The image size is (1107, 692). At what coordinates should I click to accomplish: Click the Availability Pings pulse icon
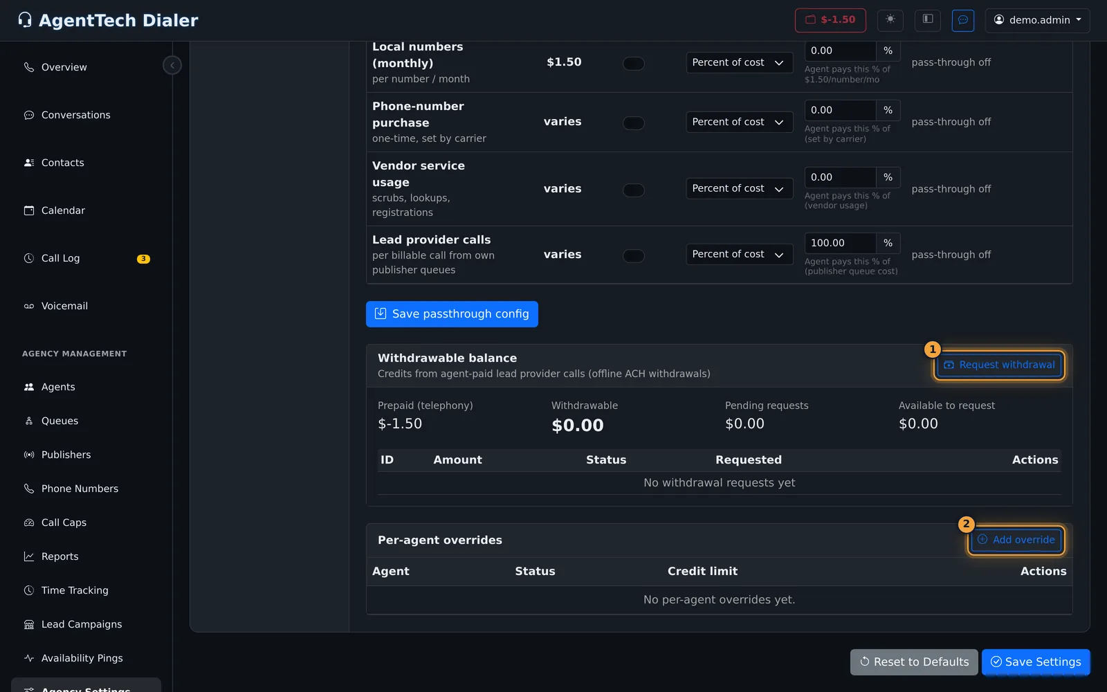[29, 658]
